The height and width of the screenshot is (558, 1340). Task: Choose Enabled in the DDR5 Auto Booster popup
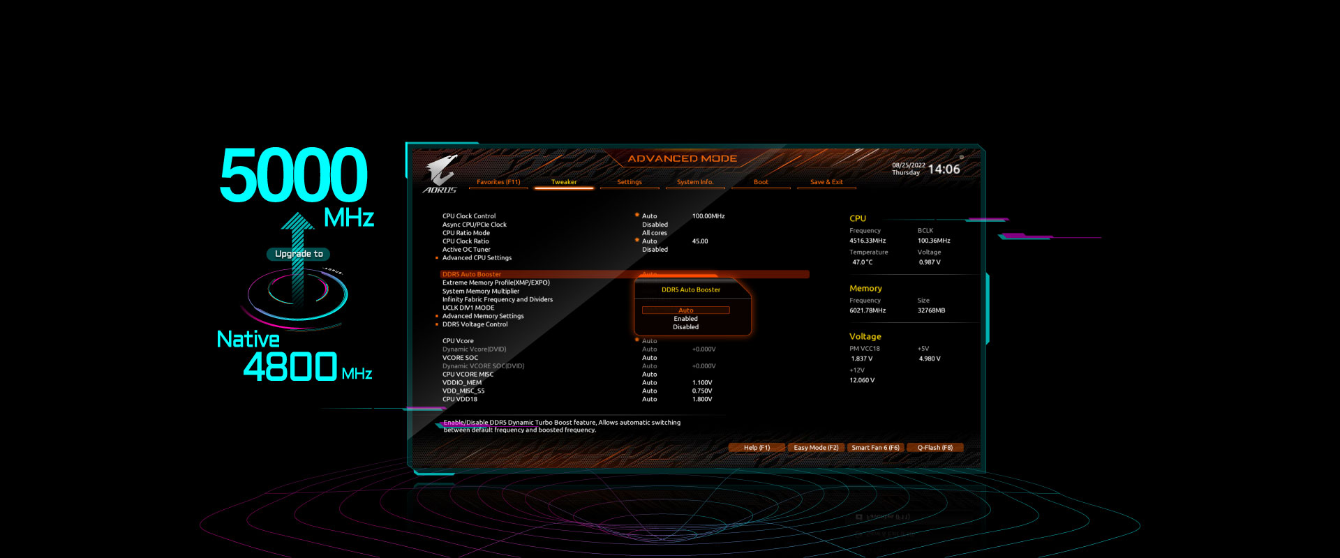coord(685,319)
